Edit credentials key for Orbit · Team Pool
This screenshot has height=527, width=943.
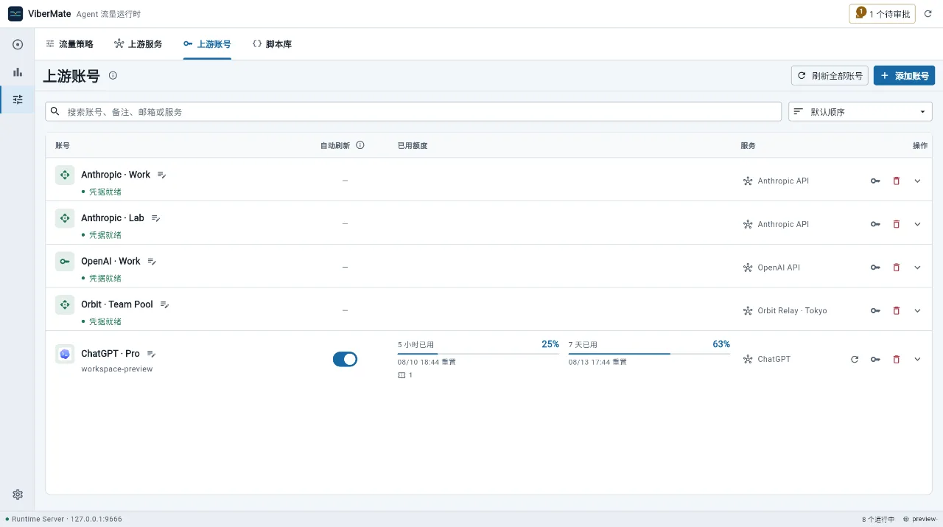pyautogui.click(x=875, y=310)
